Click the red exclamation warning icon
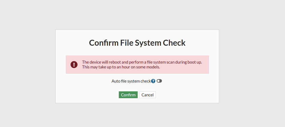The width and height of the screenshot is (285, 127). pyautogui.click(x=74, y=65)
